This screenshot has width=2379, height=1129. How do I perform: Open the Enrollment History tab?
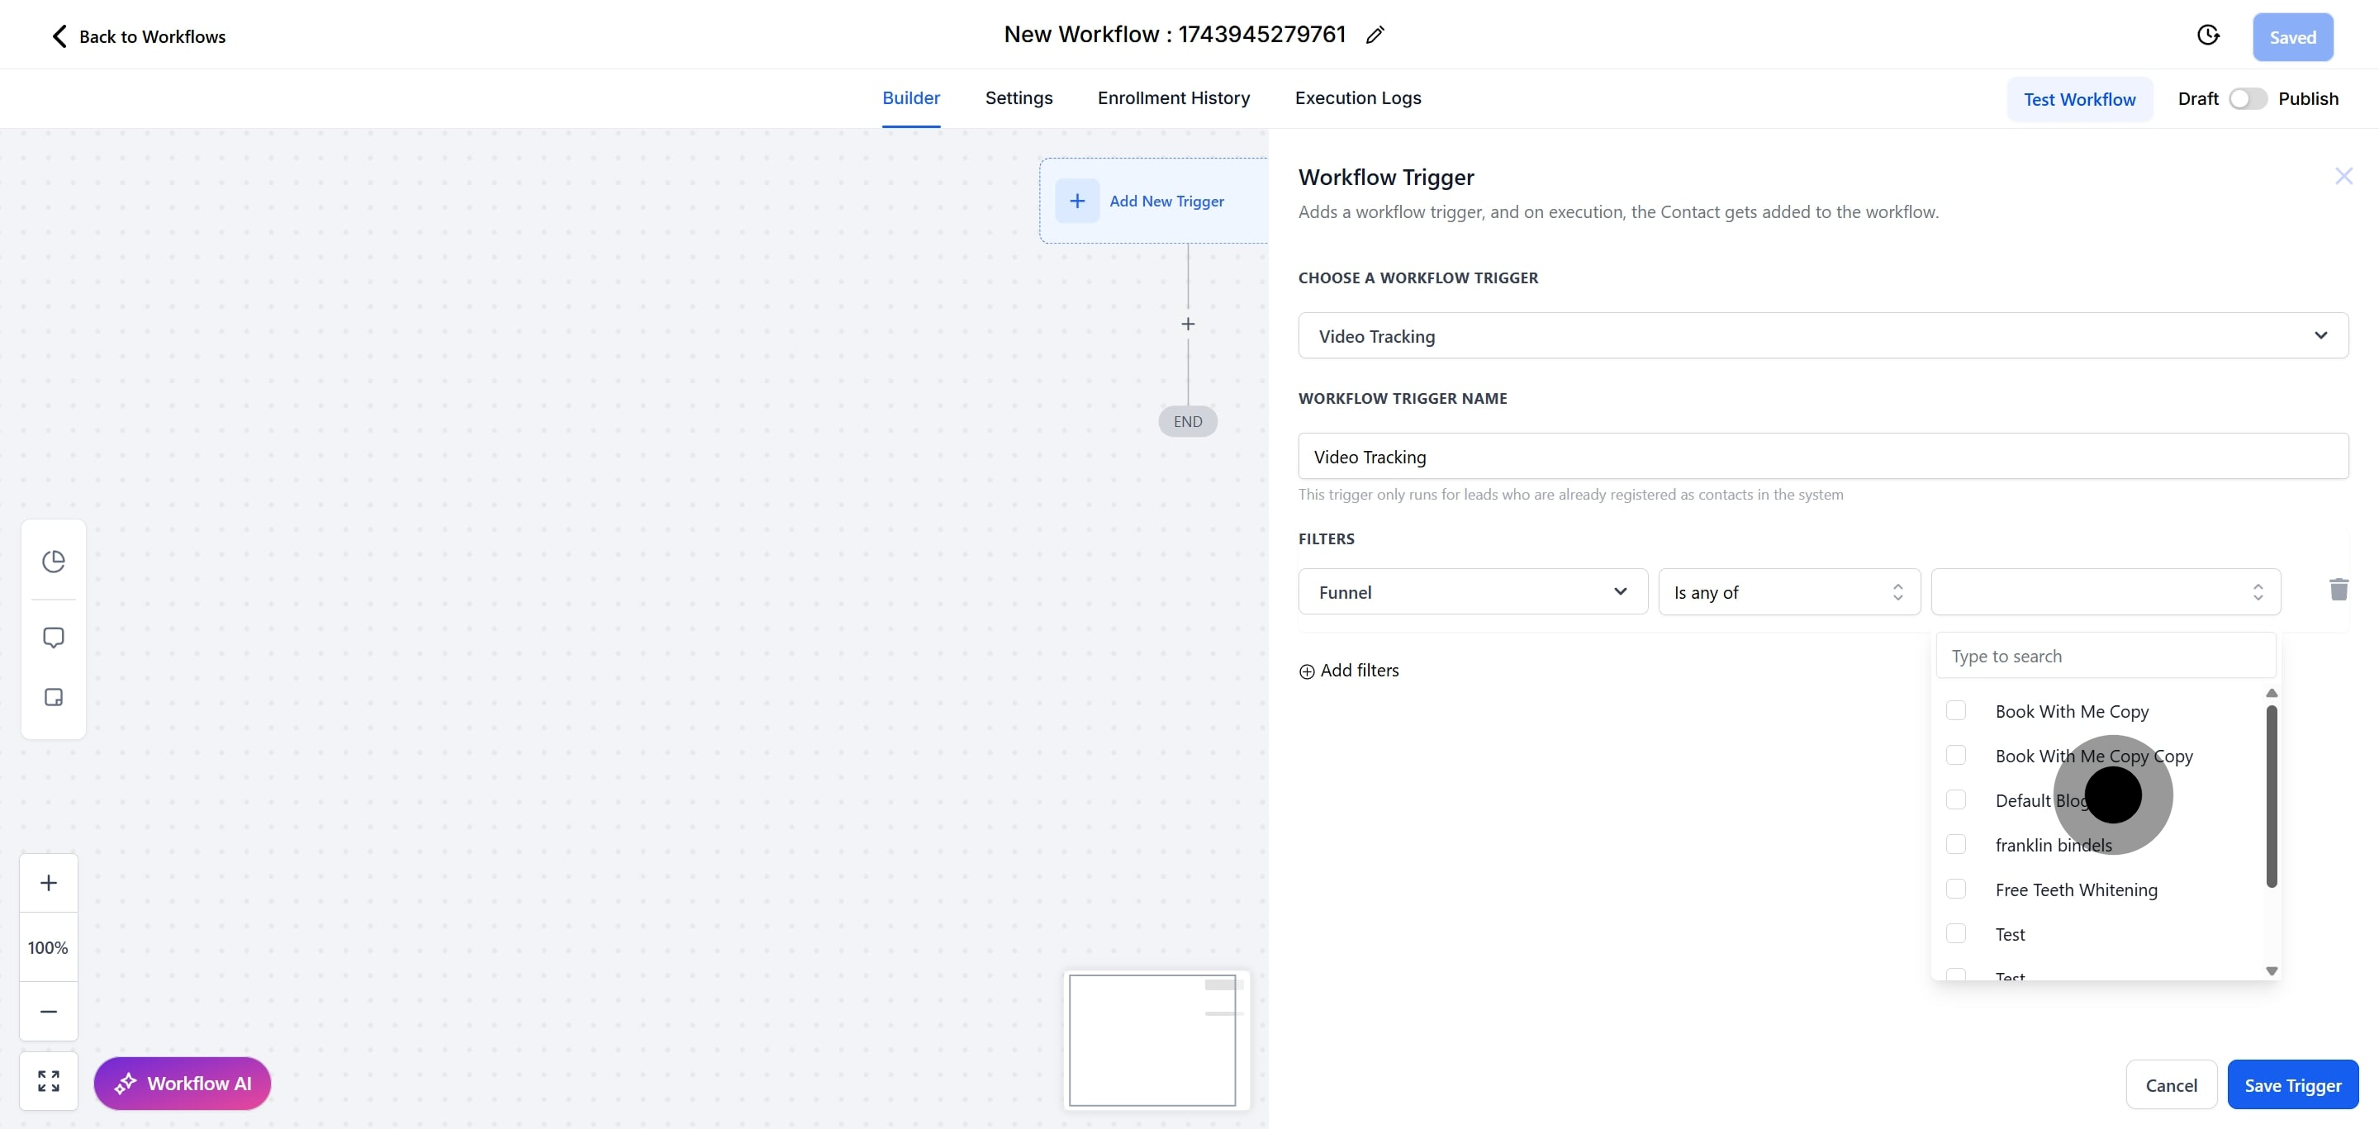[x=1173, y=97]
